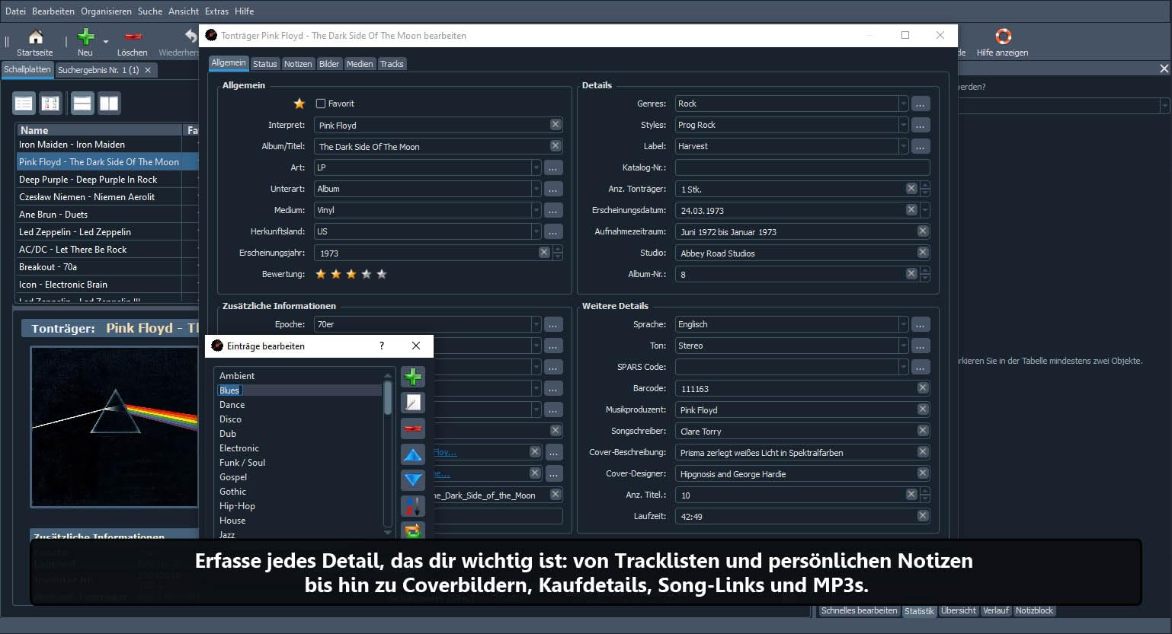Viewport: 1172px width, 634px height.
Task: Select horizontal split layout icon
Action: pyautogui.click(x=82, y=103)
